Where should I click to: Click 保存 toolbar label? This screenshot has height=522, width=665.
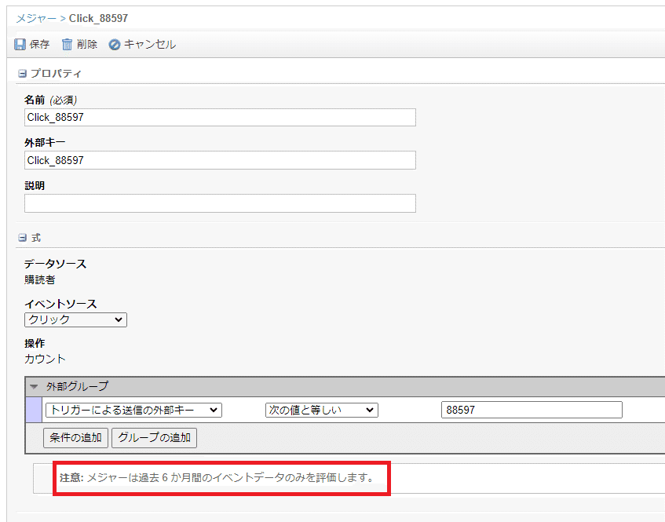coord(39,44)
